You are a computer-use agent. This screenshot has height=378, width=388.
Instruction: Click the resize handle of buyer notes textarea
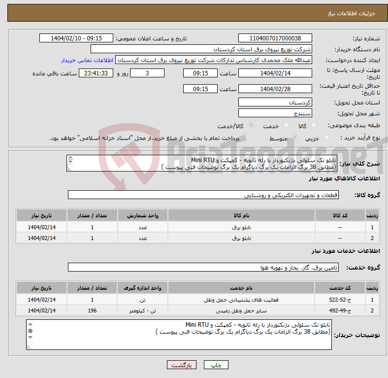click(x=29, y=347)
